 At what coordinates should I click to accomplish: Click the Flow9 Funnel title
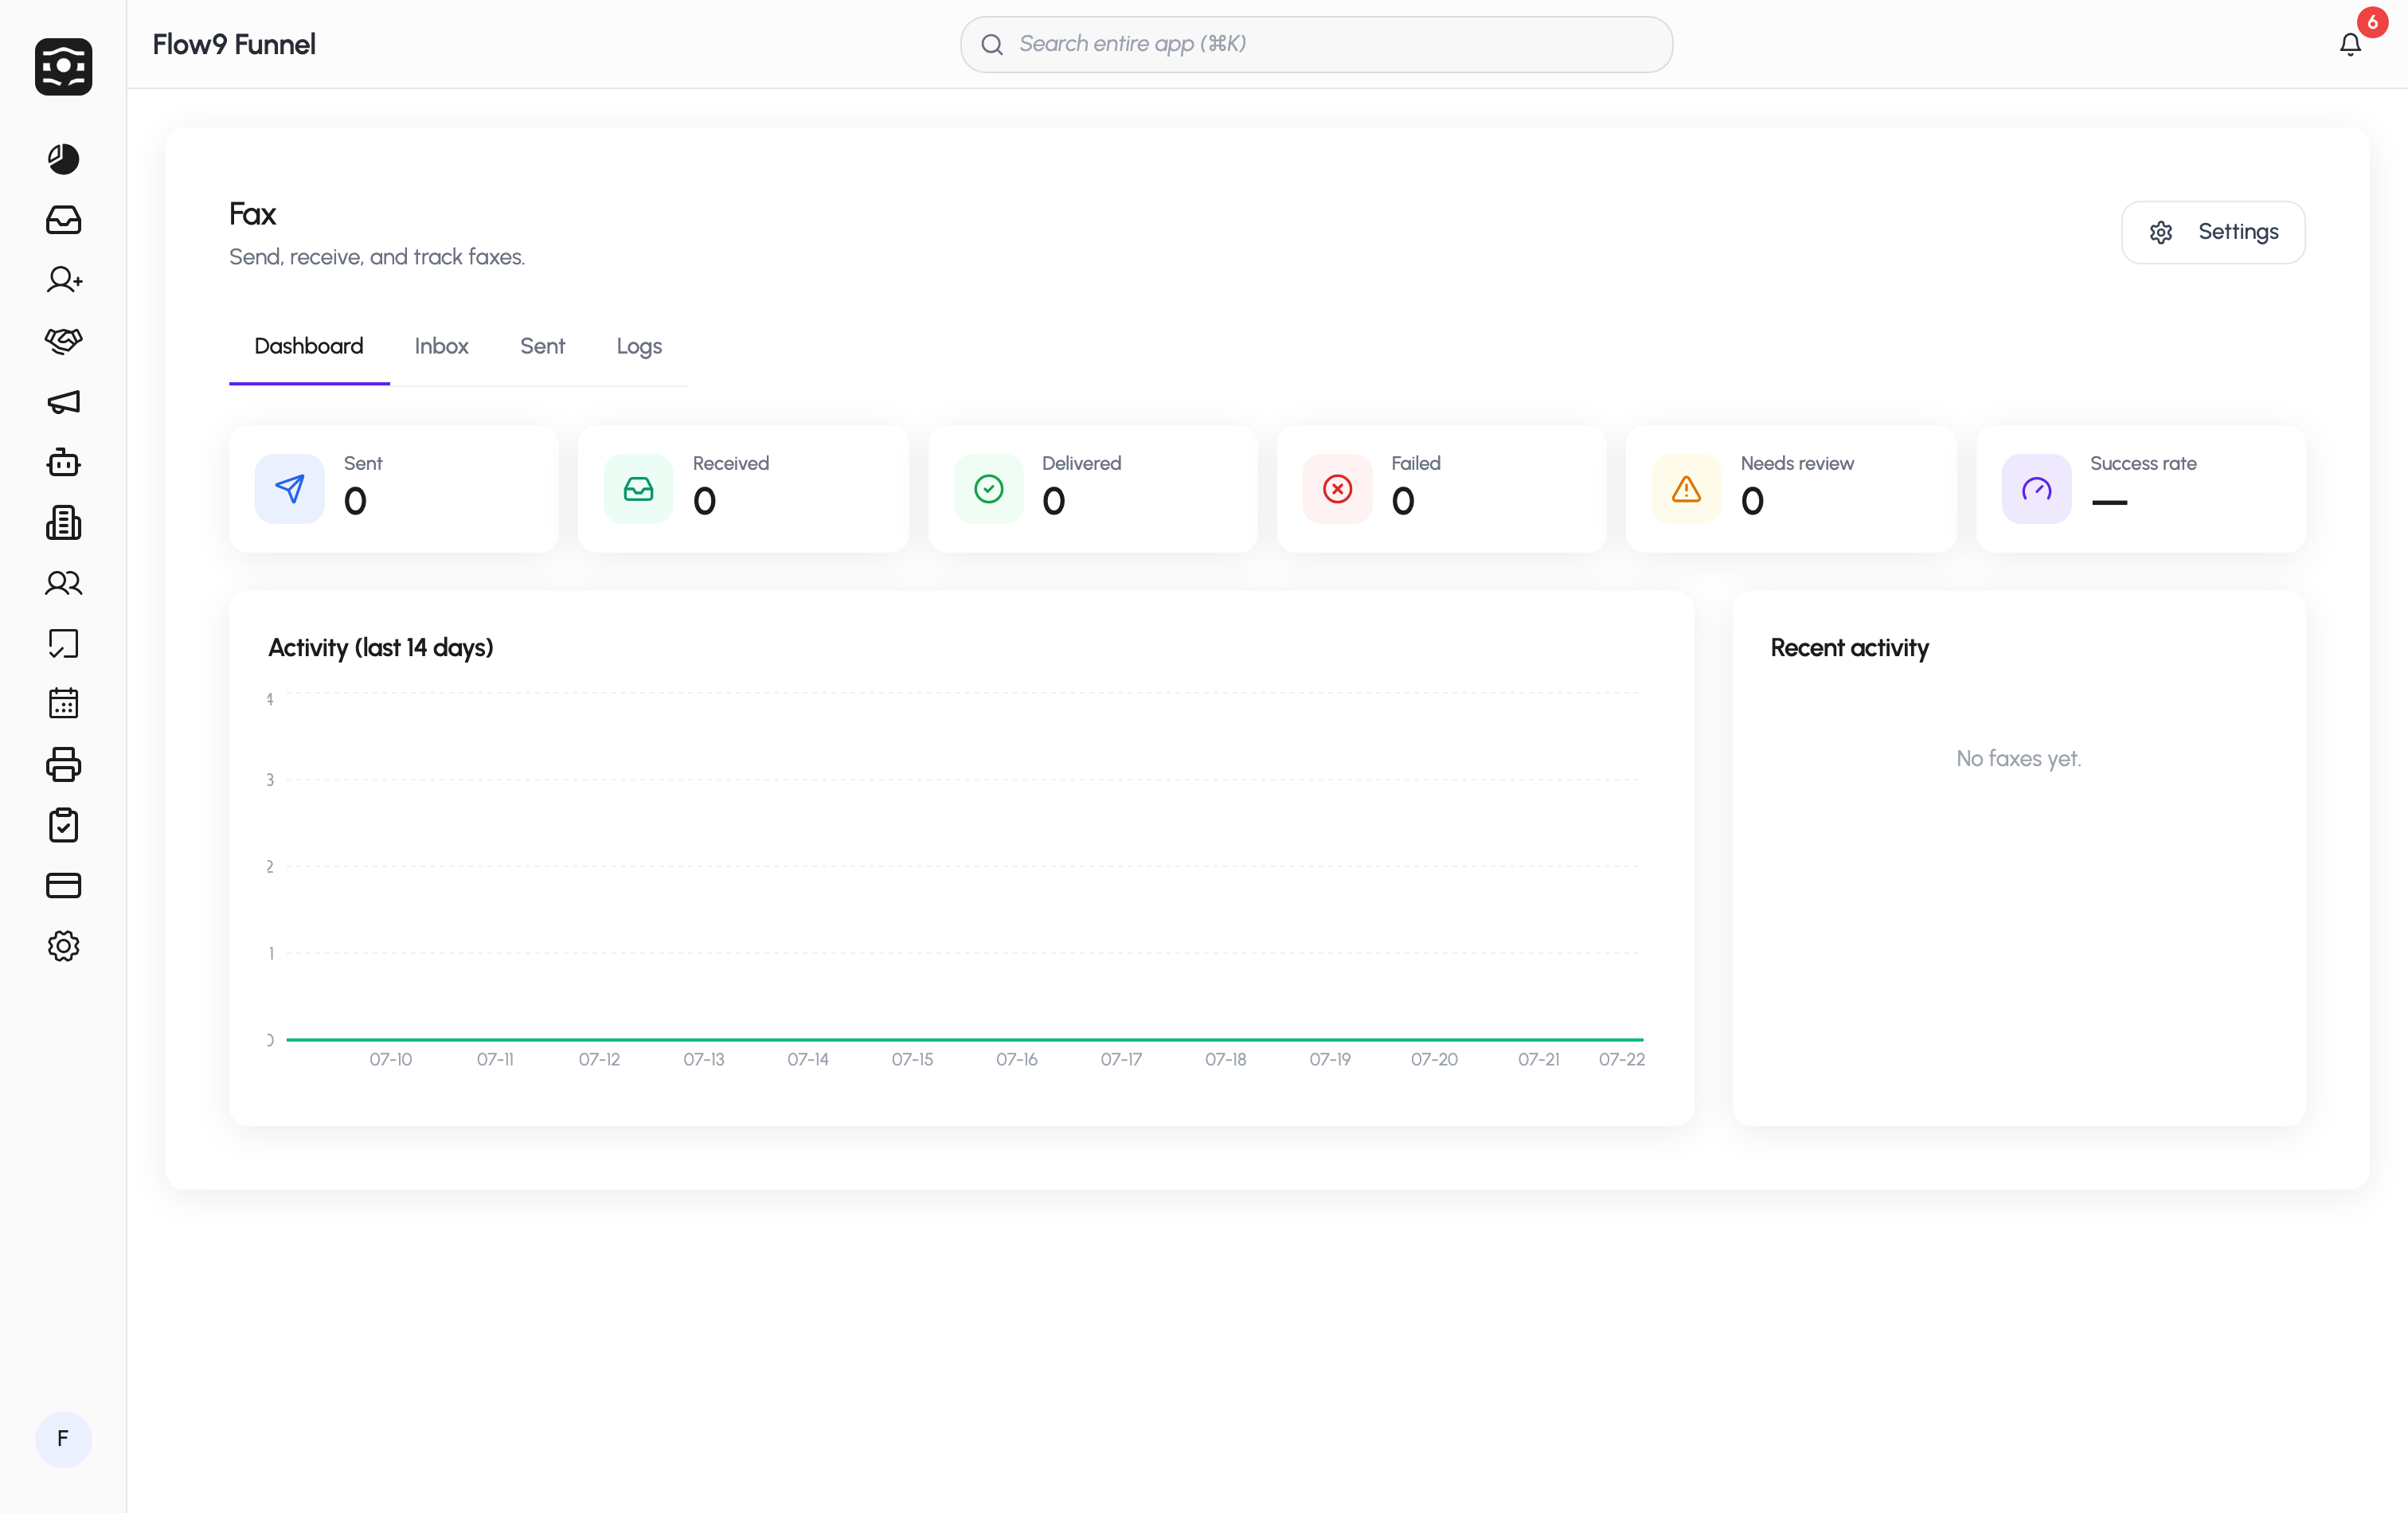coord(234,44)
